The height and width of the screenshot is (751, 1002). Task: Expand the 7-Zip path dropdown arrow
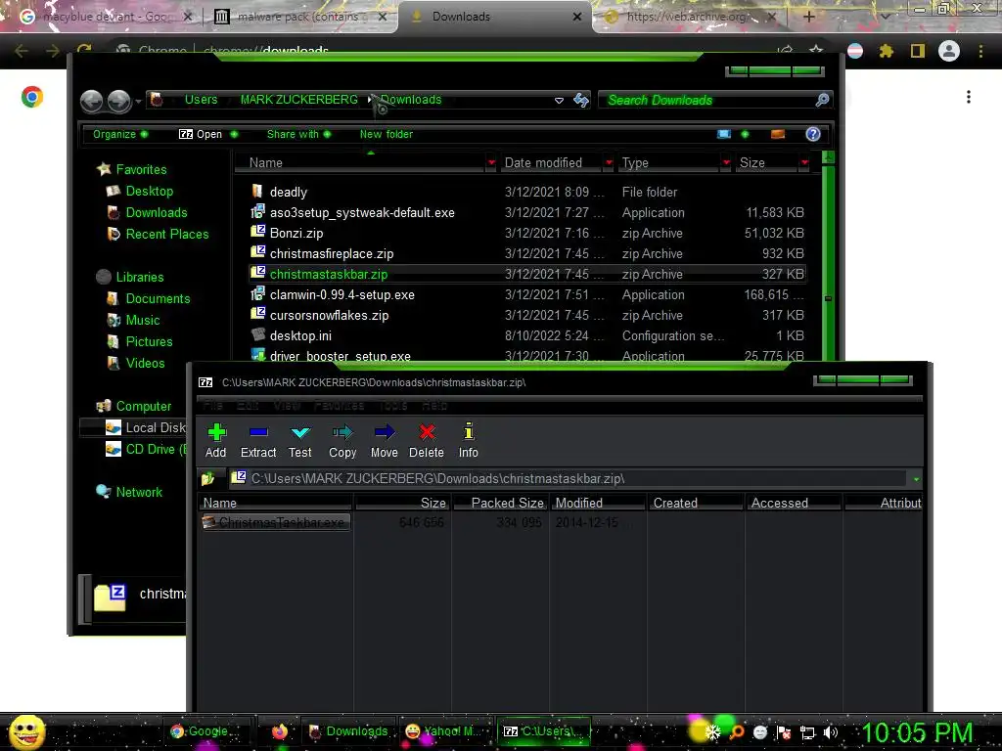click(x=916, y=479)
